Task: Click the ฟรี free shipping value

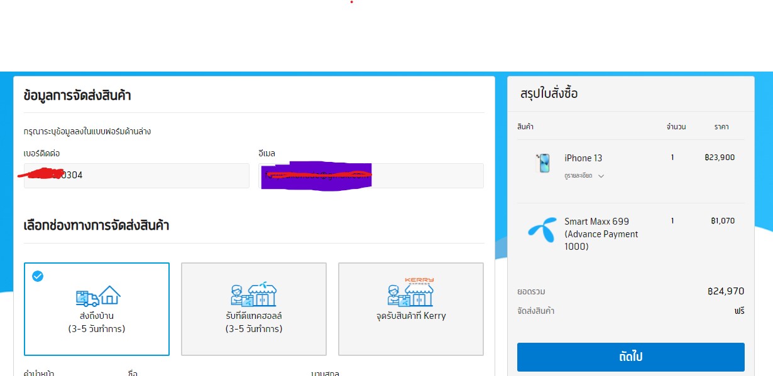Action: point(739,311)
